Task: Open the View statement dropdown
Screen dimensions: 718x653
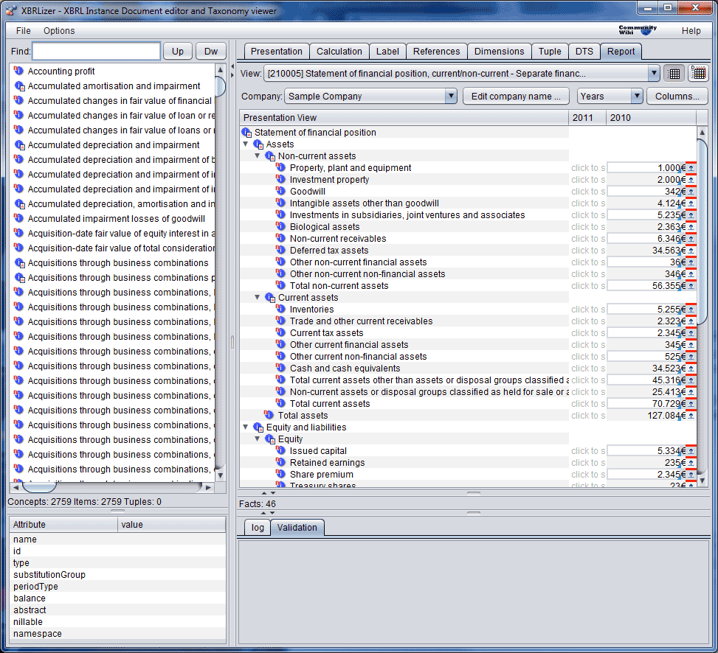Action: (653, 73)
